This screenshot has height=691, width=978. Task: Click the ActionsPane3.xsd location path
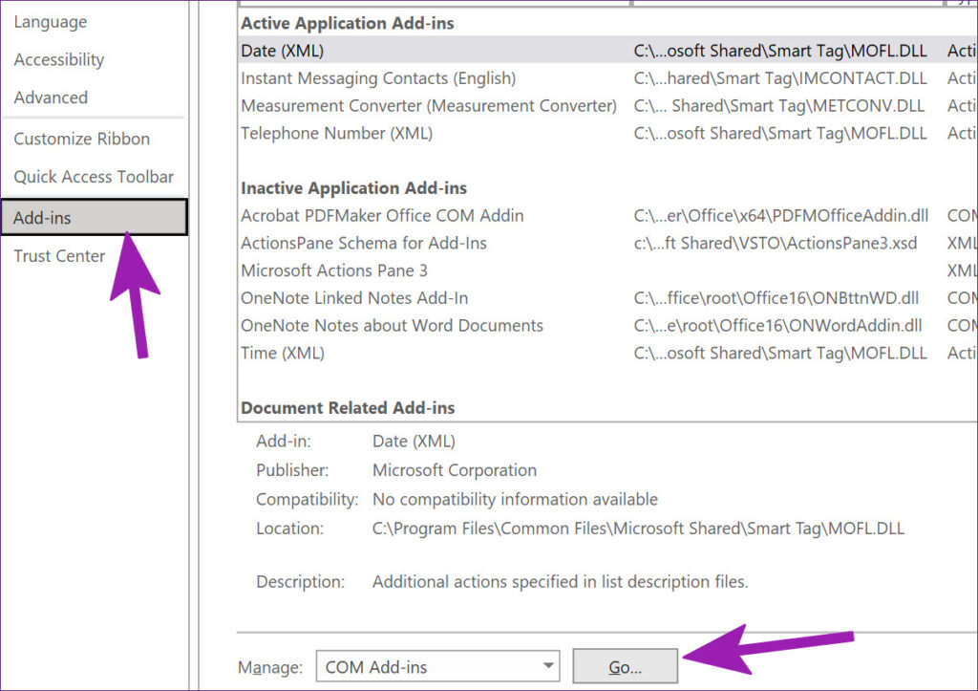coord(776,243)
